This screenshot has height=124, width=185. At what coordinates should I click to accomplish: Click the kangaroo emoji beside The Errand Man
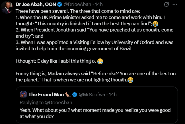[68, 94]
